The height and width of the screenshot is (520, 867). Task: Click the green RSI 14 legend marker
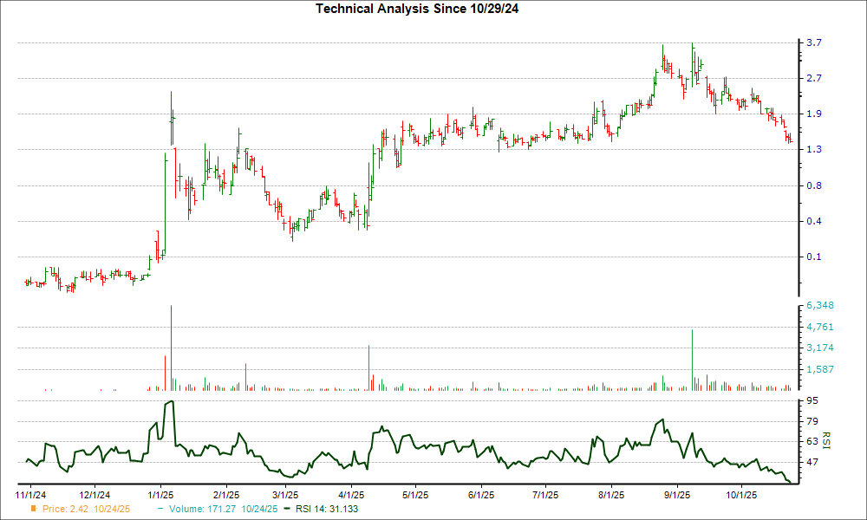pyautogui.click(x=286, y=510)
